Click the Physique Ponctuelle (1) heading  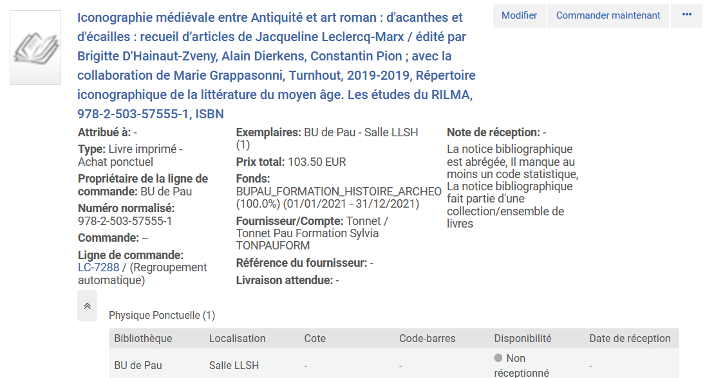[x=162, y=315]
